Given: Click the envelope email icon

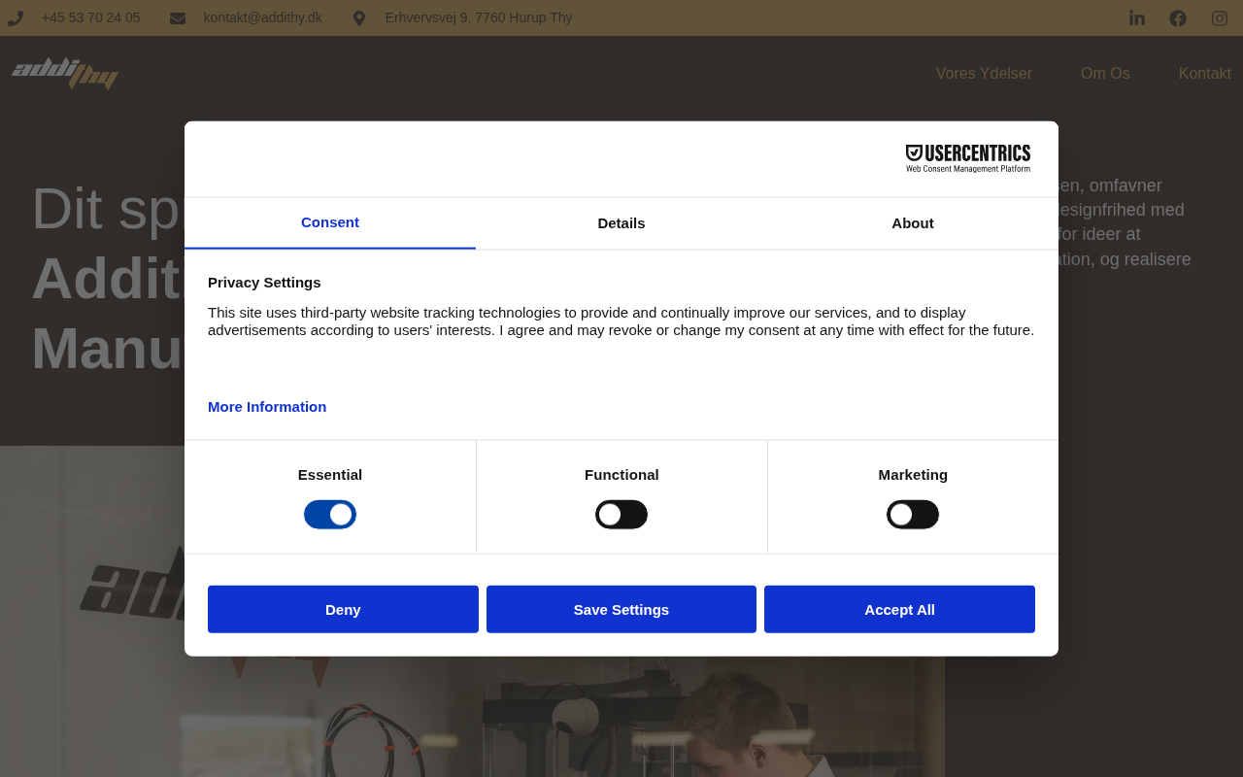Looking at the screenshot, I should 178,18.
